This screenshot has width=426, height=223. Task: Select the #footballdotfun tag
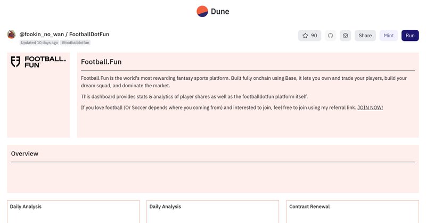pyautogui.click(x=75, y=43)
